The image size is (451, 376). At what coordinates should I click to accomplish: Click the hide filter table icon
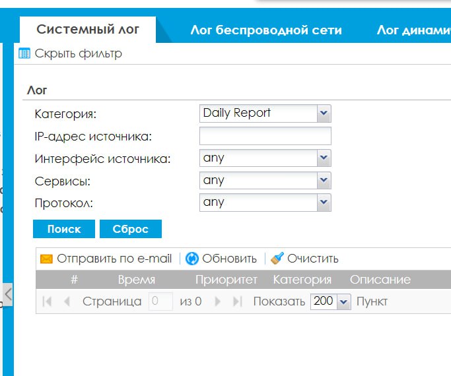[24, 53]
